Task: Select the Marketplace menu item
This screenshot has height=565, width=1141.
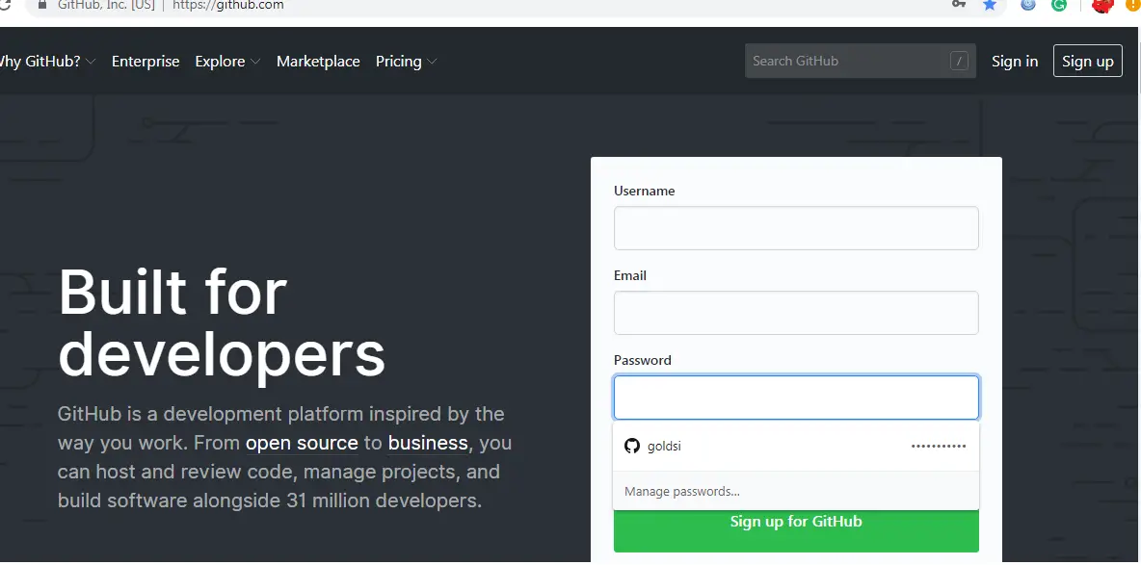Action: (x=318, y=61)
